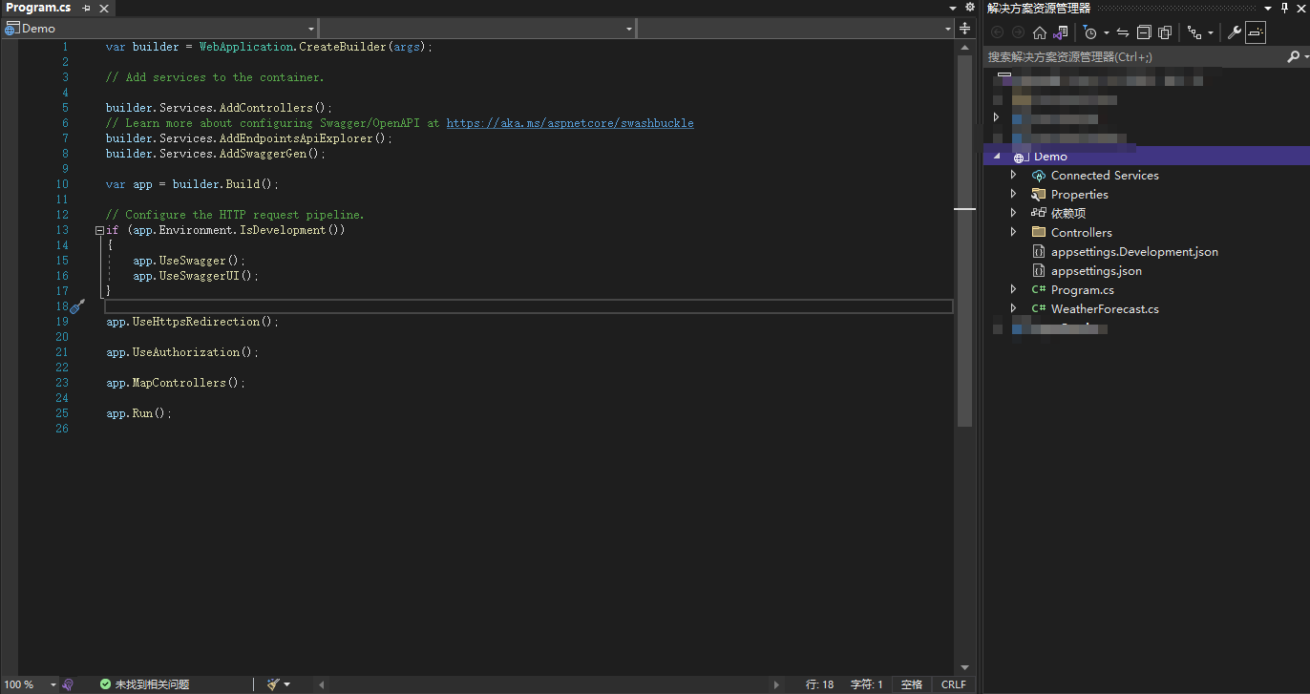Click the code cleanup broom icon
Viewport: 1310px width, 694px height.
(x=273, y=684)
